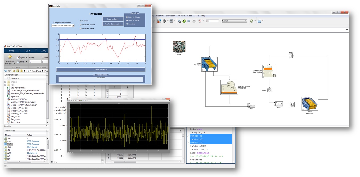The image size is (360, 177).
Task: Click the blue back arrow in folder toolbar
Action: tap(6, 71)
